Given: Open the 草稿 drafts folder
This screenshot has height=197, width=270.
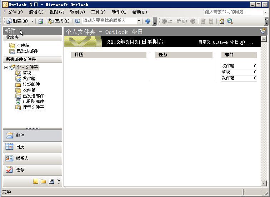Looking at the screenshot, I should point(27,73).
